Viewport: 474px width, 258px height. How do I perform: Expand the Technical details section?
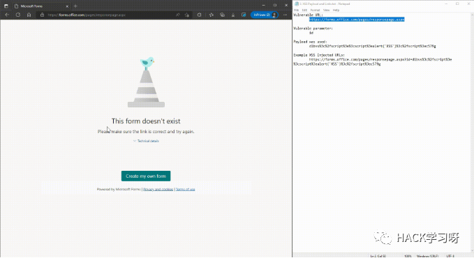tap(146, 141)
